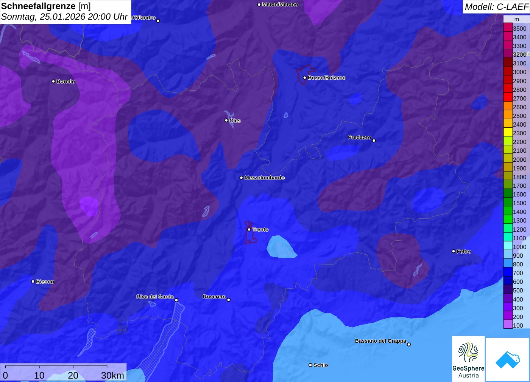Click the 400 m purple legend swatch
Image resolution: width=530 pixels, height=382 pixels.
508,298
